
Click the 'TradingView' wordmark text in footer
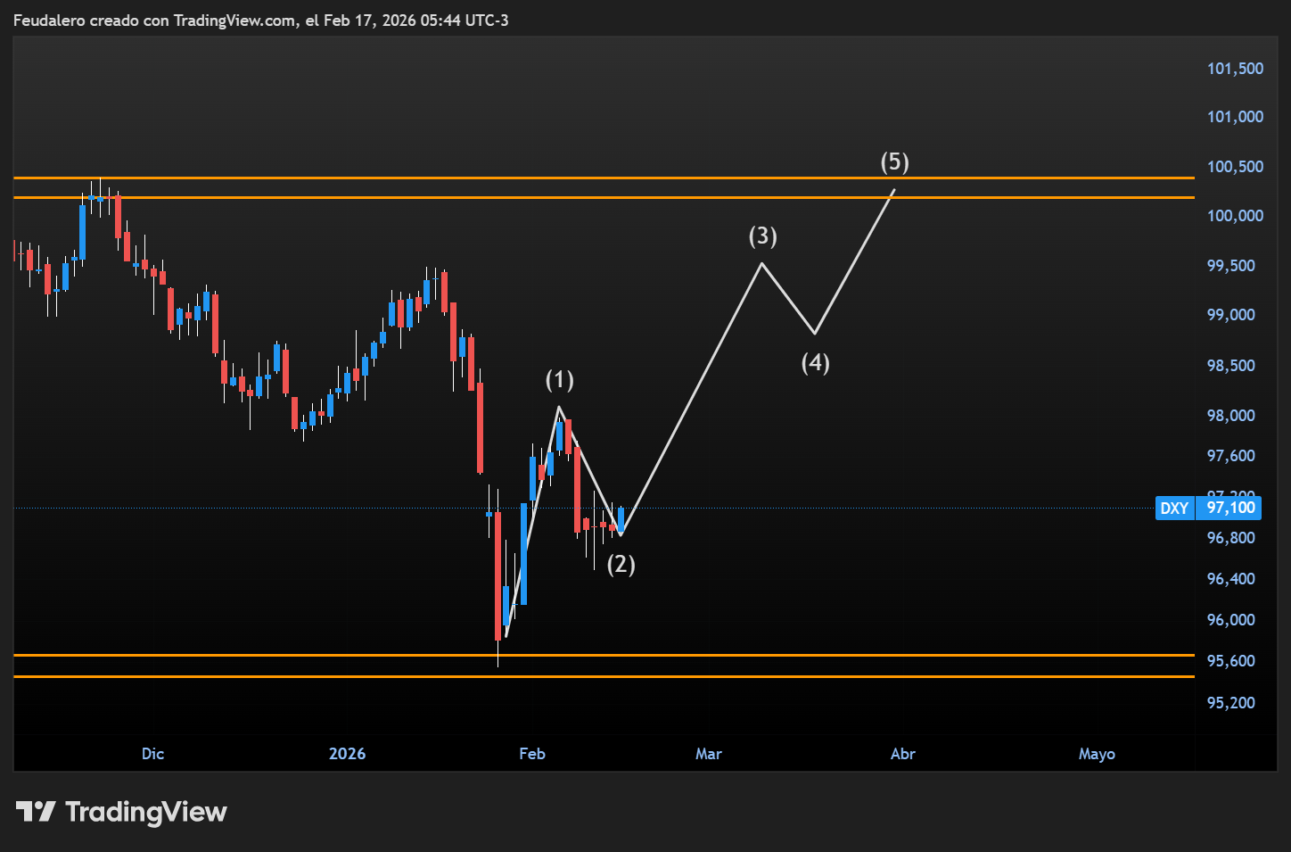146,812
